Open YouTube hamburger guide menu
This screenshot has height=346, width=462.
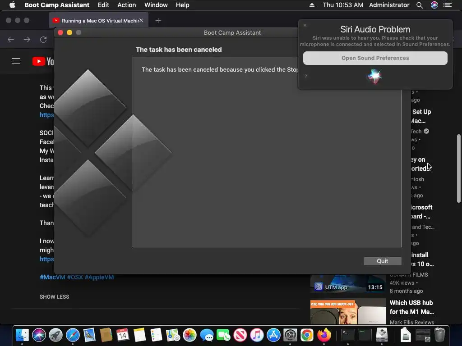[16, 61]
